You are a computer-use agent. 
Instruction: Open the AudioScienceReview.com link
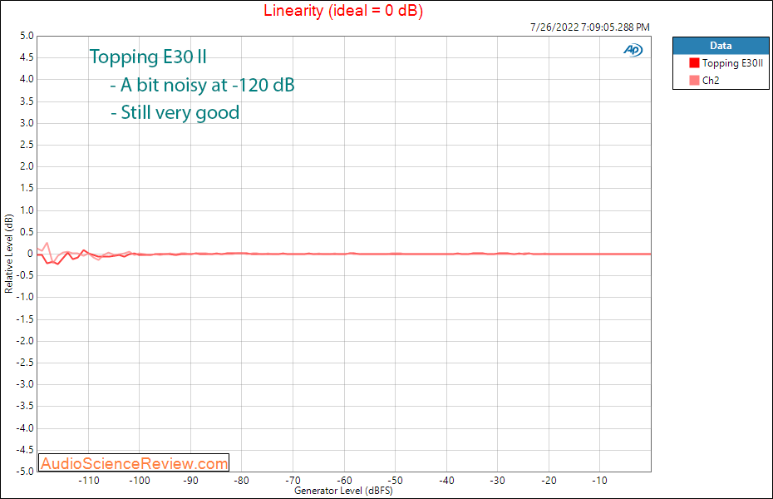[x=134, y=463]
